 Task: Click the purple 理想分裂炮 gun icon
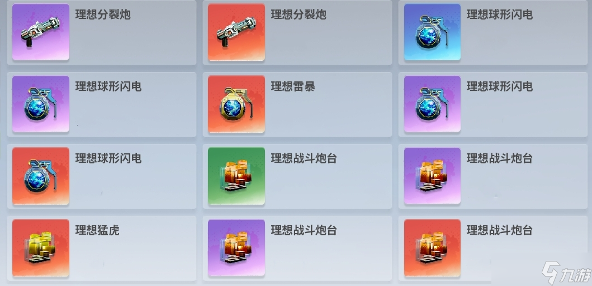(41, 32)
